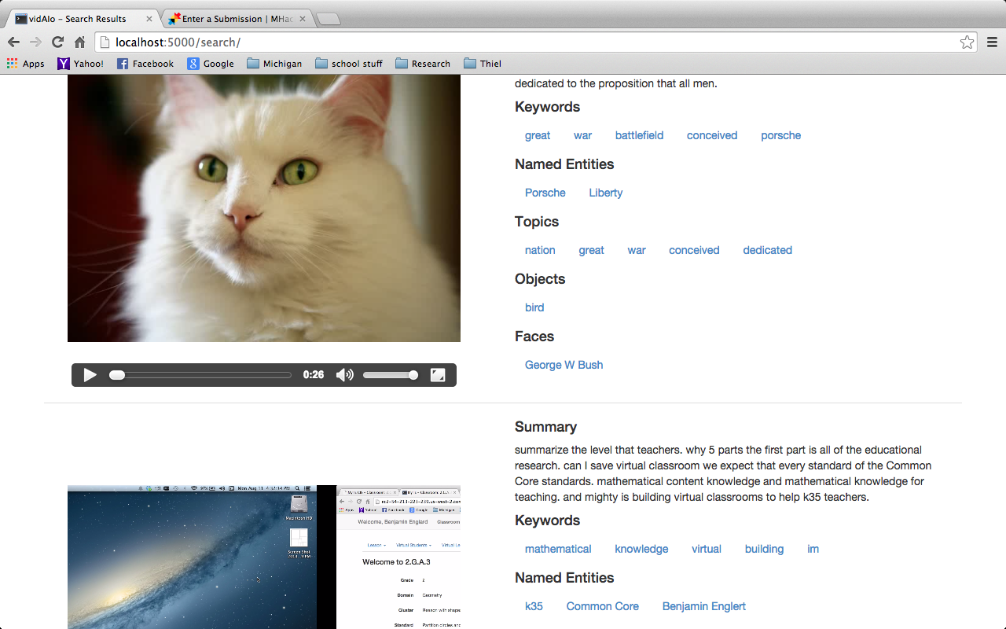Open the Facebook bookmark

pos(145,64)
